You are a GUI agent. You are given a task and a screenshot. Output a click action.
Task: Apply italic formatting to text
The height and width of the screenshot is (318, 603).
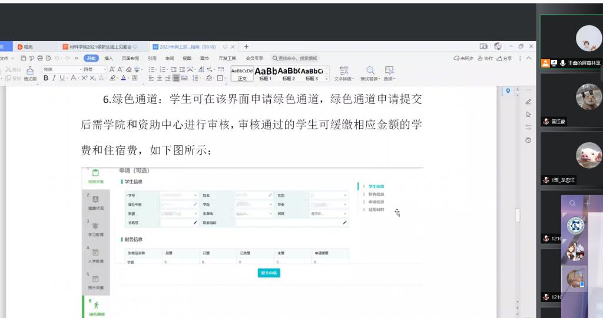click(x=54, y=78)
